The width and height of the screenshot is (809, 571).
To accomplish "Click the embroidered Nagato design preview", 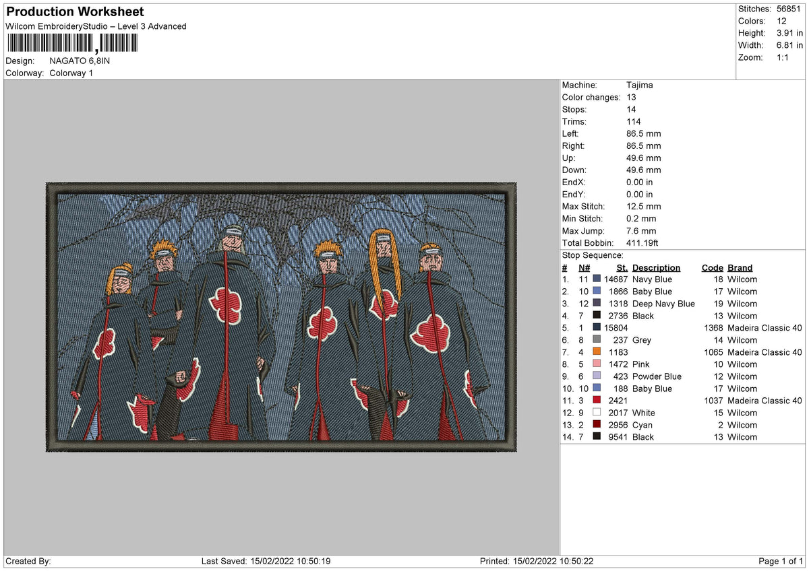I will (x=281, y=316).
